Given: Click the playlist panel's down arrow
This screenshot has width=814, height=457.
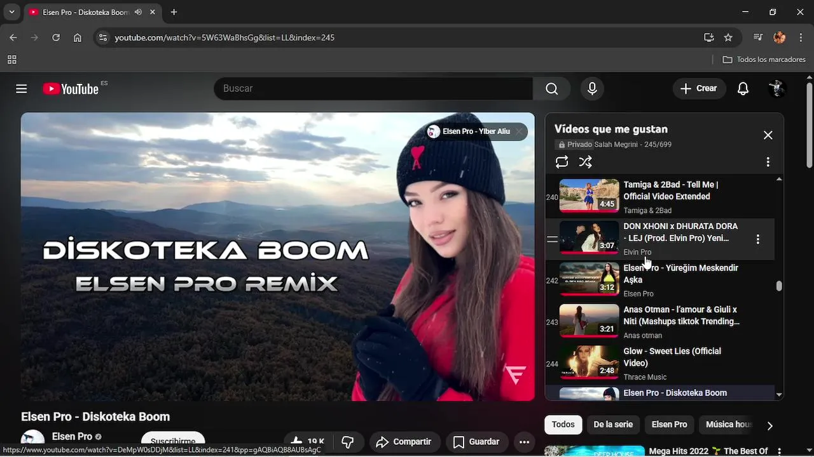Looking at the screenshot, I should [x=779, y=395].
